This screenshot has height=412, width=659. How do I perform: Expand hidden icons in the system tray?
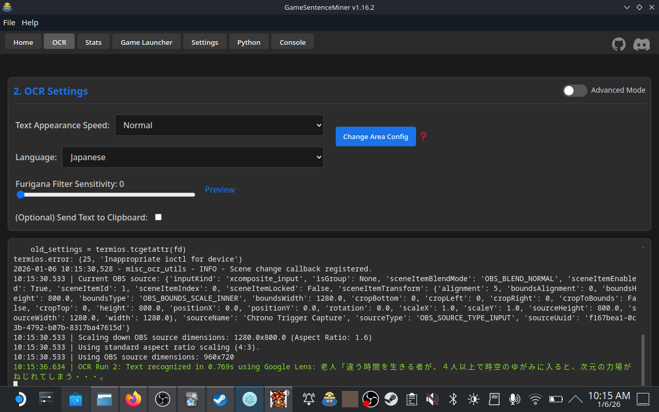pyautogui.click(x=576, y=399)
